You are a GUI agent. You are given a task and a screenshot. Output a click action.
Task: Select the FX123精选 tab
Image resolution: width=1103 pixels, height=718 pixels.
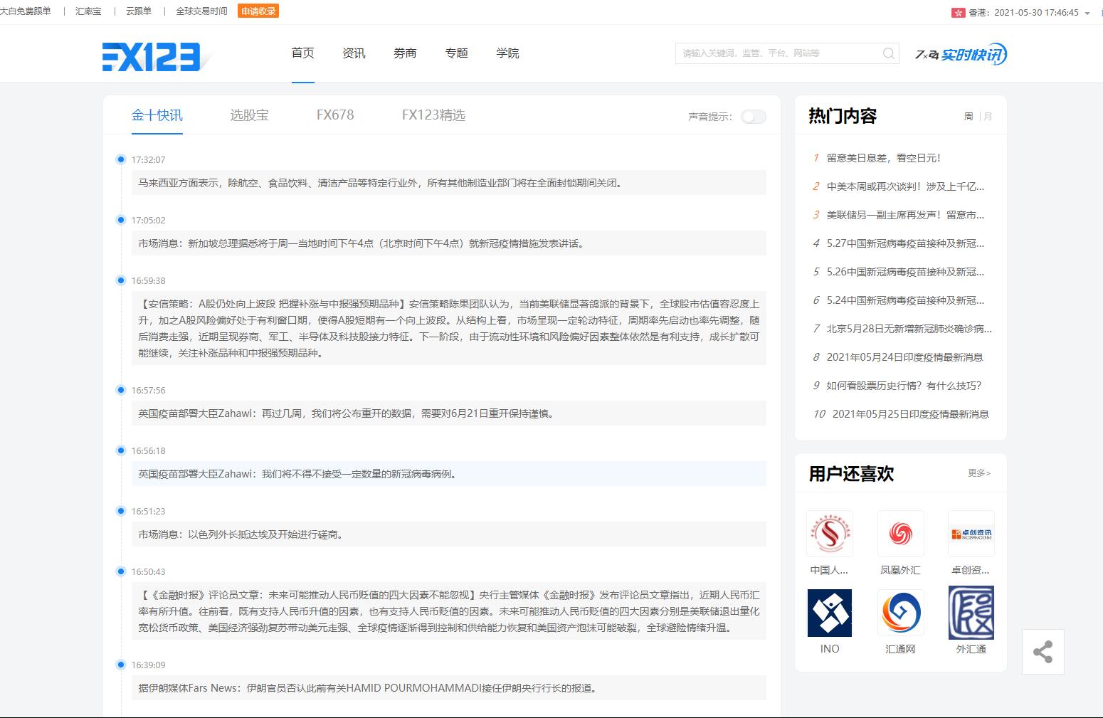[x=433, y=115]
